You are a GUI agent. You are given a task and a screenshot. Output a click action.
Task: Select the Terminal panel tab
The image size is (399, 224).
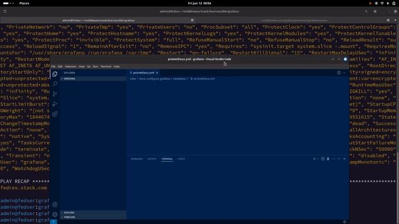click(x=167, y=159)
